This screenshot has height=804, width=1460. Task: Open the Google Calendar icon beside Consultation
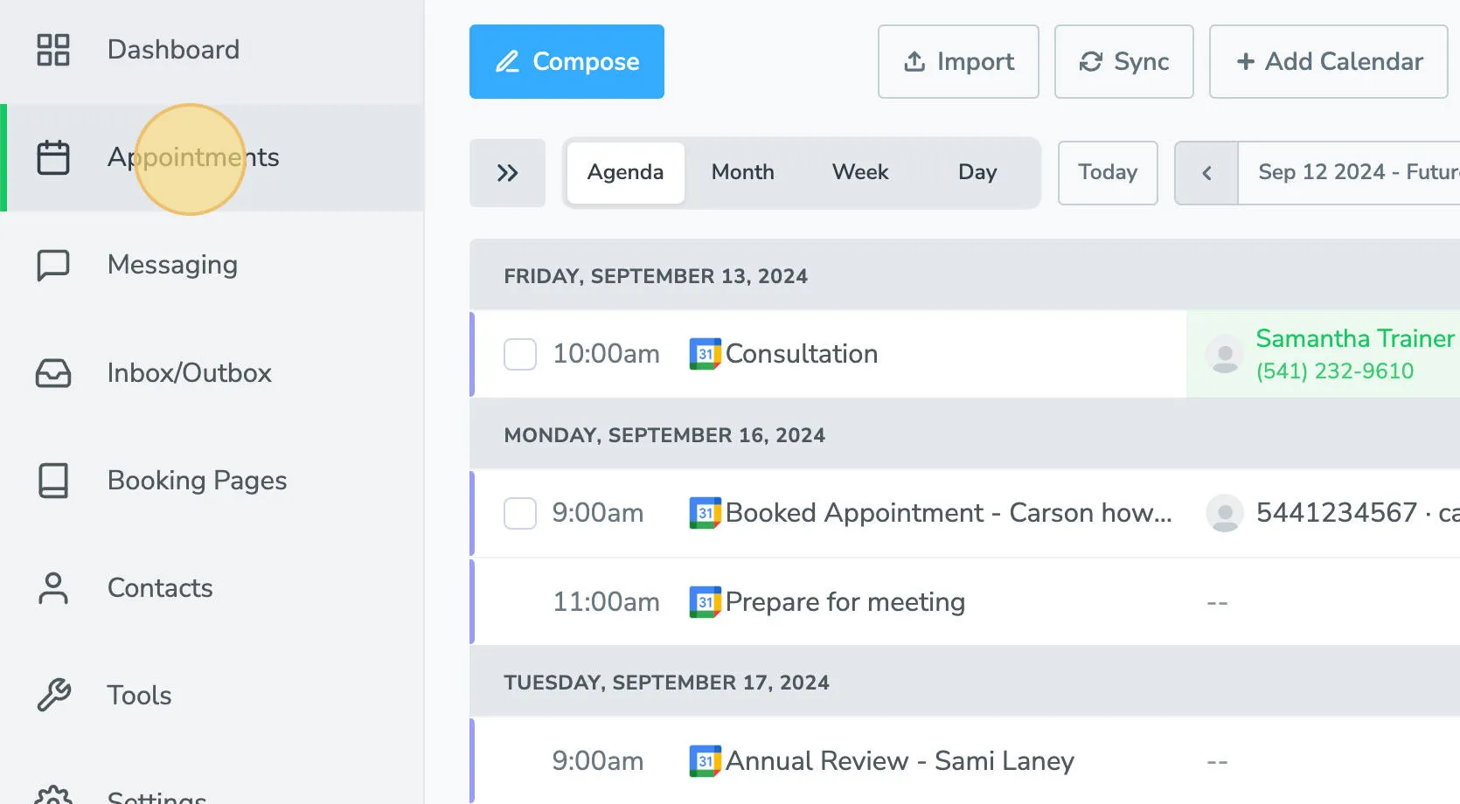pos(705,354)
